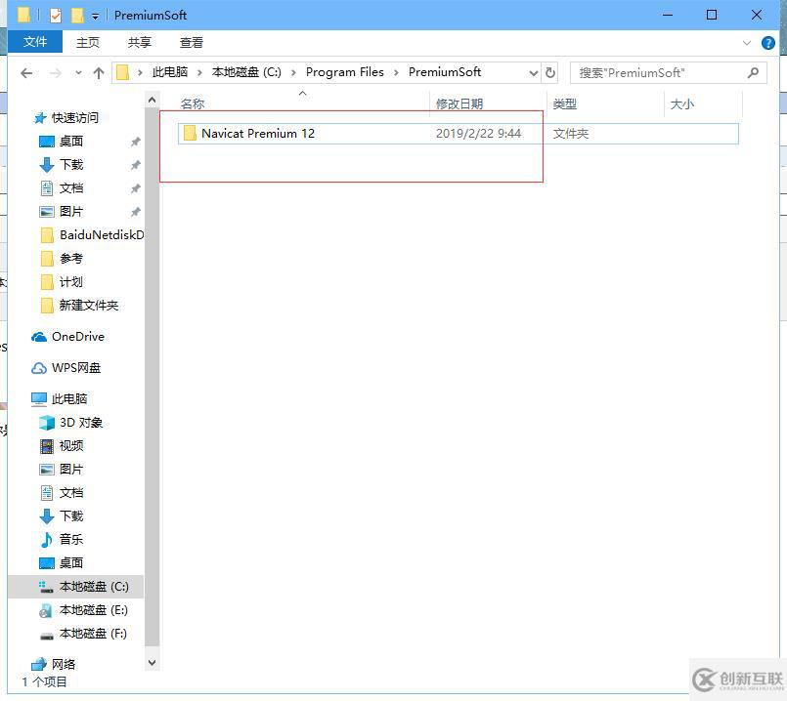Select 快速访问 in the navigation pane
Image resolution: width=787 pixels, height=701 pixels.
coord(74,118)
